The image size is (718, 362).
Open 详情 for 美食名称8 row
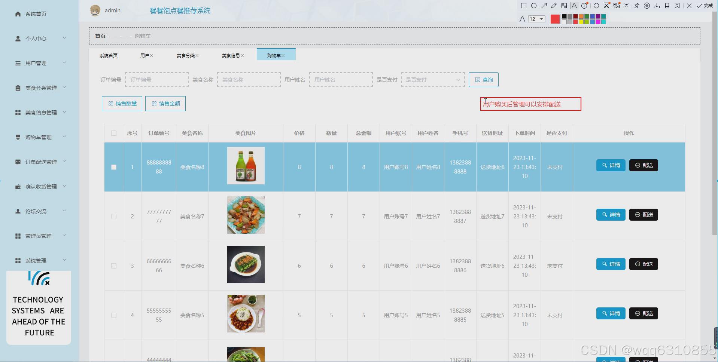[611, 165]
